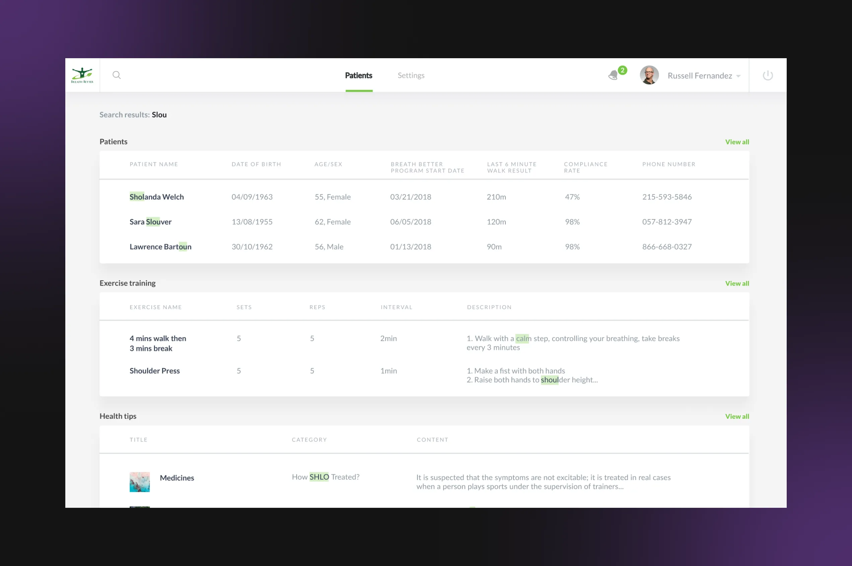This screenshot has height=566, width=852.
Task: Open search with magnifier icon
Action: click(116, 75)
